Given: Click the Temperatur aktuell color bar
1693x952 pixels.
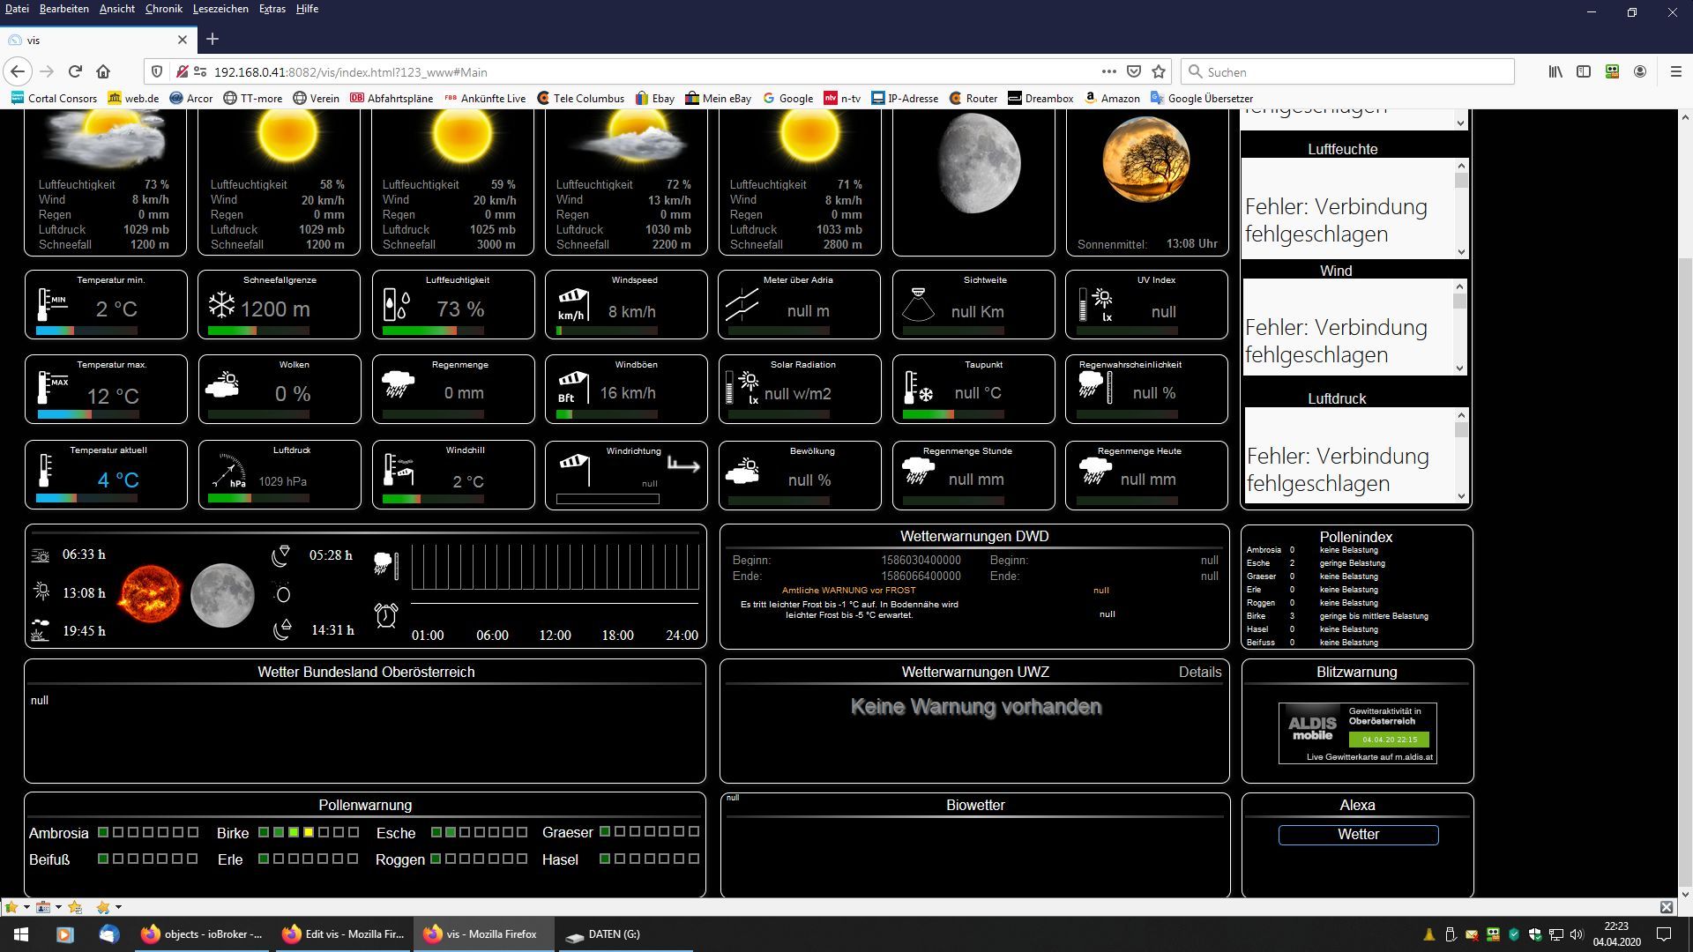Looking at the screenshot, I should (86, 498).
